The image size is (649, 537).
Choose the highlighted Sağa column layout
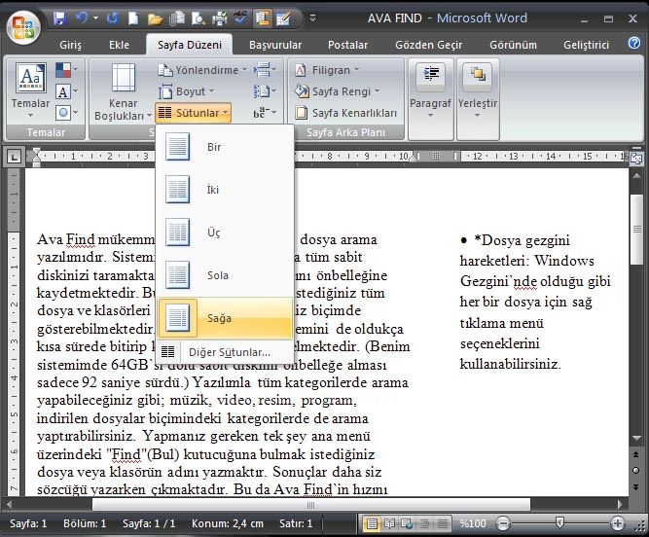pos(225,318)
